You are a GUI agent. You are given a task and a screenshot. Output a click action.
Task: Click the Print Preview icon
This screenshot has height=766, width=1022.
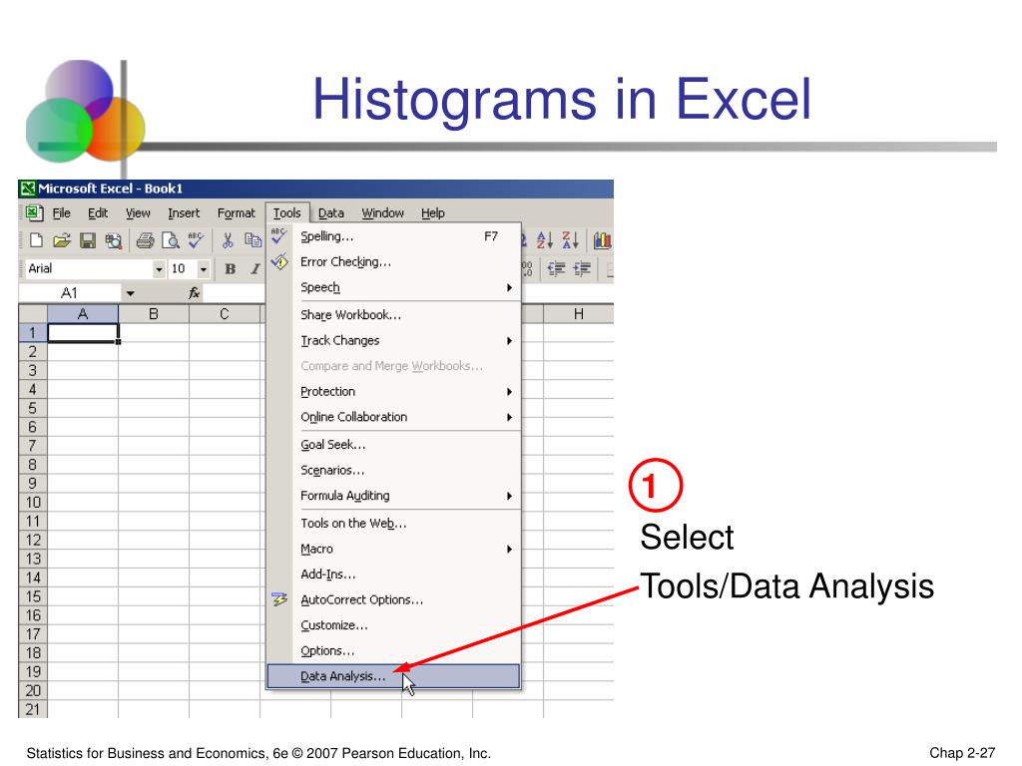[x=171, y=241]
